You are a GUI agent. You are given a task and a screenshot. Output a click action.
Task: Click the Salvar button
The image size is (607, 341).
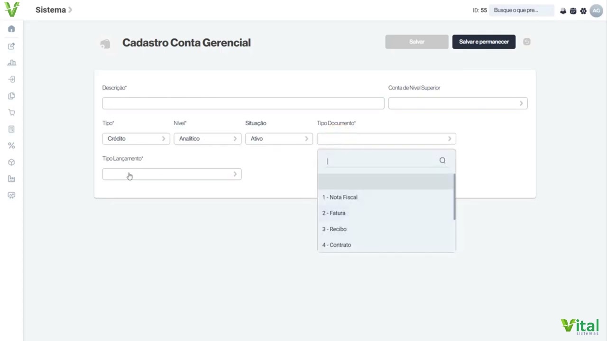tap(417, 42)
